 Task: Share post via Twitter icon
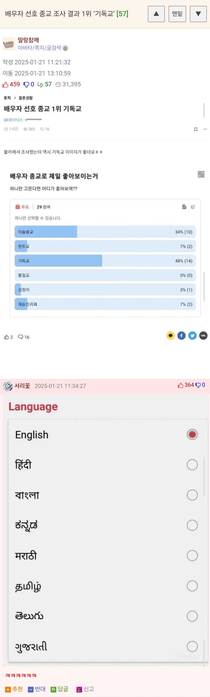(192, 336)
